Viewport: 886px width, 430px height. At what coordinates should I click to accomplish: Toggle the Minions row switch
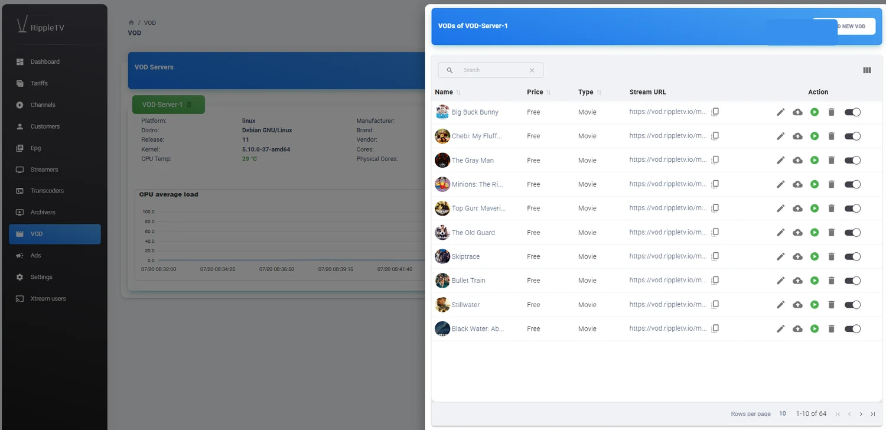[852, 184]
